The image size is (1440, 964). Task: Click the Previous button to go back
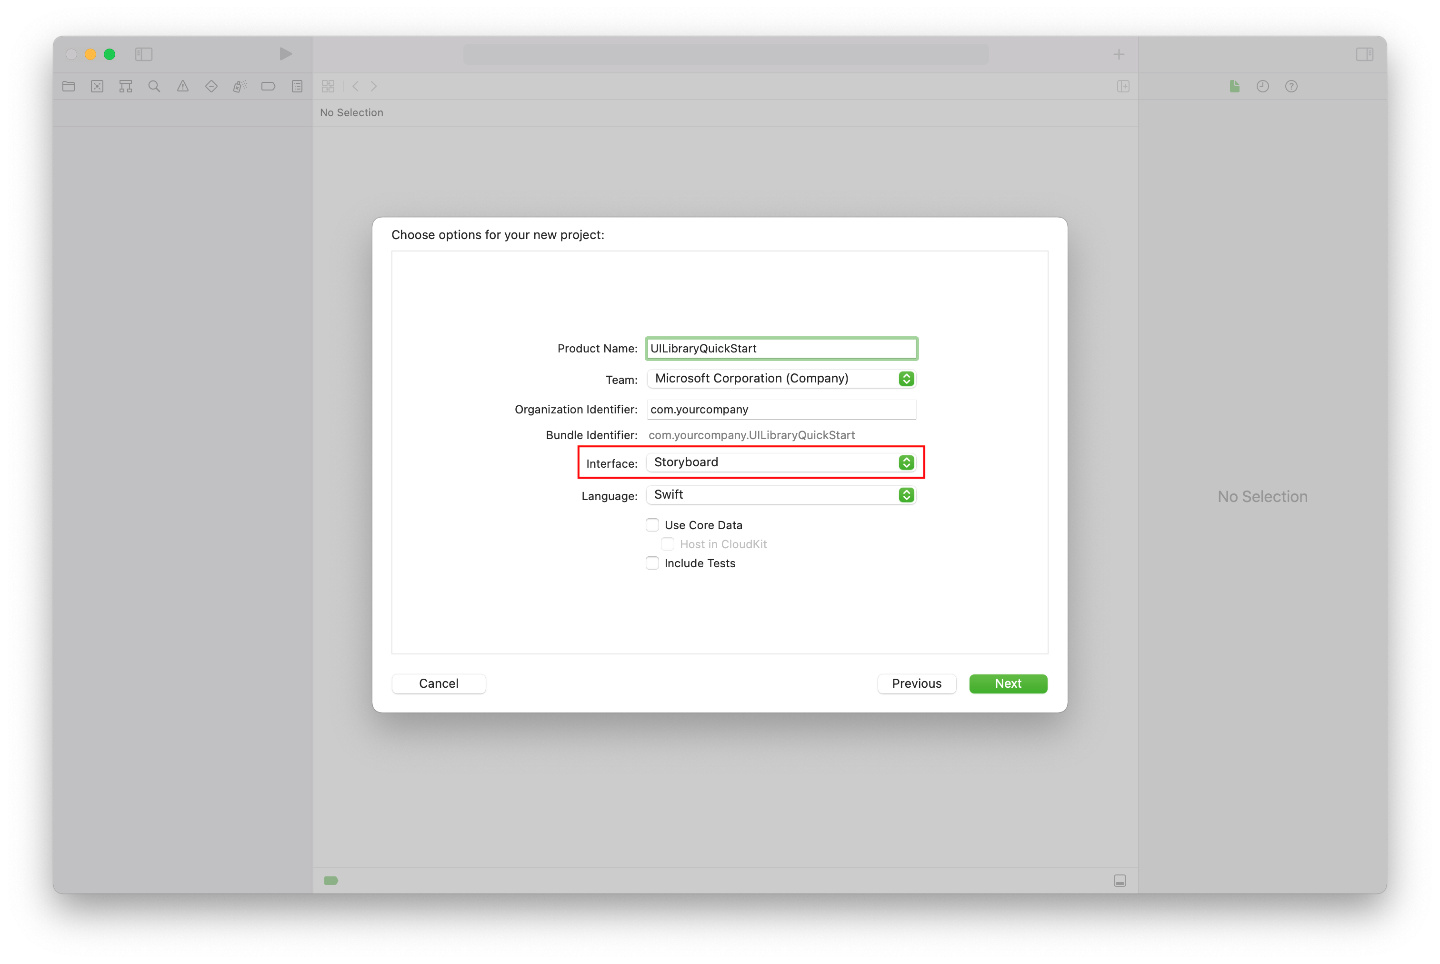(x=916, y=683)
